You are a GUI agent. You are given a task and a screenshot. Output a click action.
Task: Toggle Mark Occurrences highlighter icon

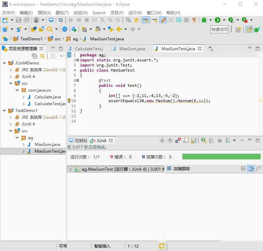(163, 20)
